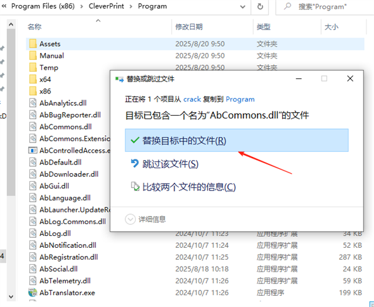The image size is (374, 307).
Task: Click the AbLauncher.UpdateR file icon
Action: tap(32, 209)
